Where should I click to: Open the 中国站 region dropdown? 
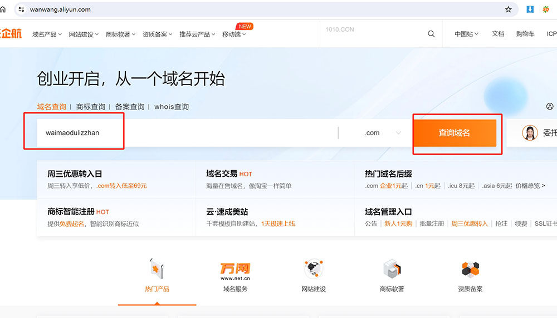(466, 34)
